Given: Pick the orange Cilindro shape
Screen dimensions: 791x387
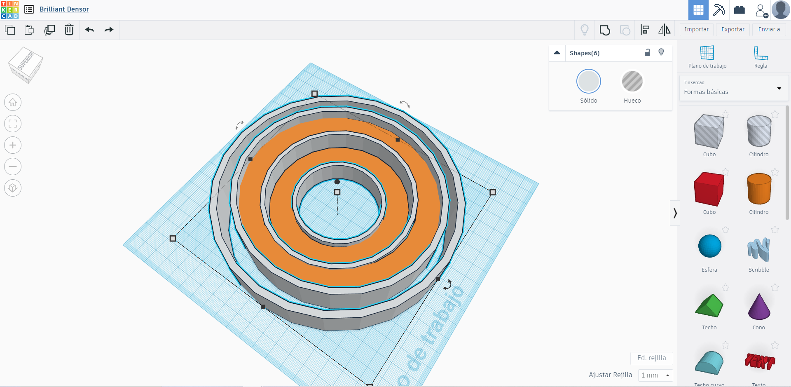Looking at the screenshot, I should click(x=759, y=189).
